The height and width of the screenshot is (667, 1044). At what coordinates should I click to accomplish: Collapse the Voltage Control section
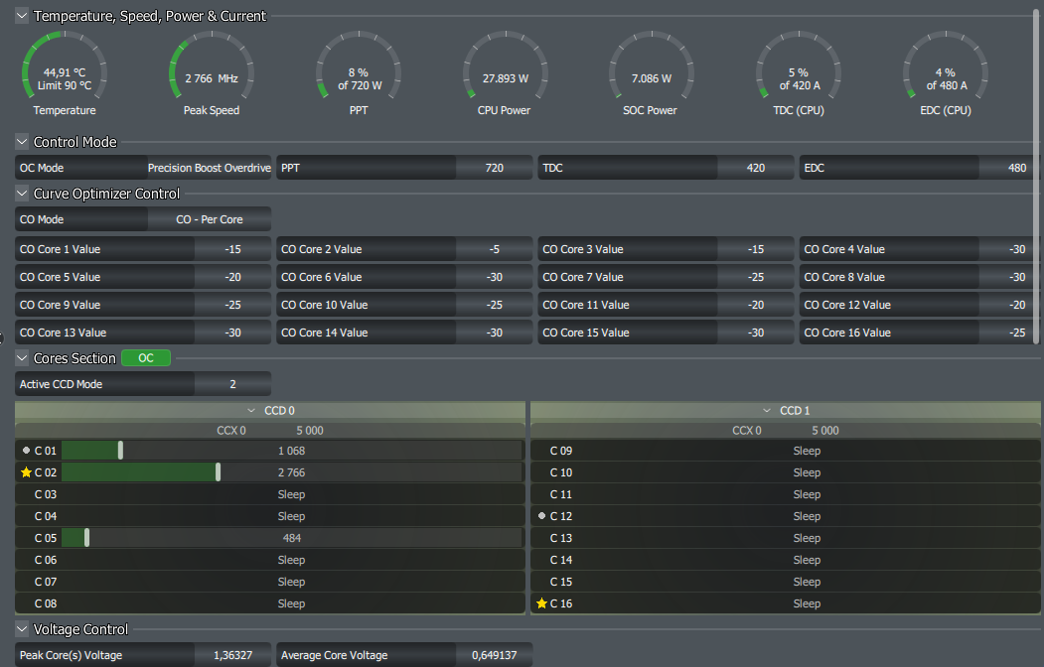[x=22, y=629]
